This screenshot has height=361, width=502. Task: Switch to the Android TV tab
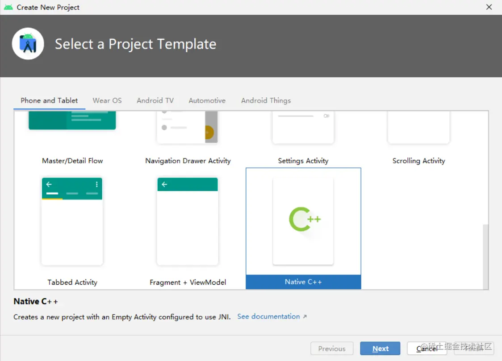[x=155, y=100]
